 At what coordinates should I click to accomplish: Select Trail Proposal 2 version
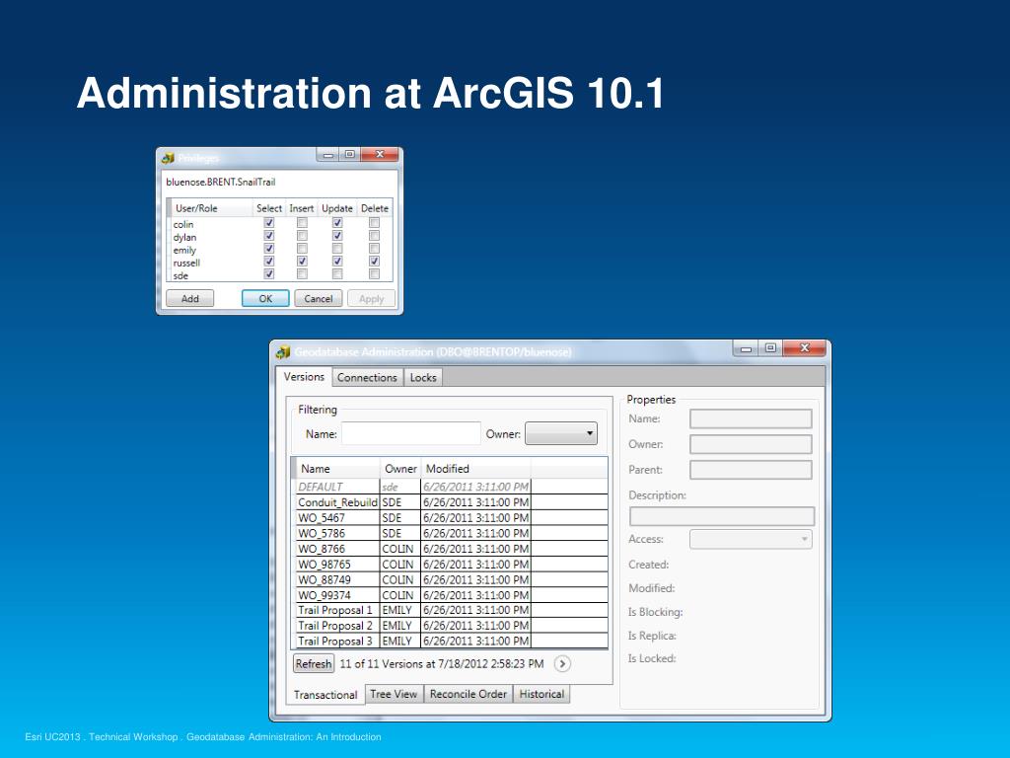coord(452,626)
